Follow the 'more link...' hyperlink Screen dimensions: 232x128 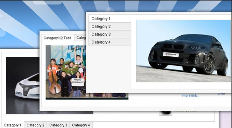tap(191, 96)
